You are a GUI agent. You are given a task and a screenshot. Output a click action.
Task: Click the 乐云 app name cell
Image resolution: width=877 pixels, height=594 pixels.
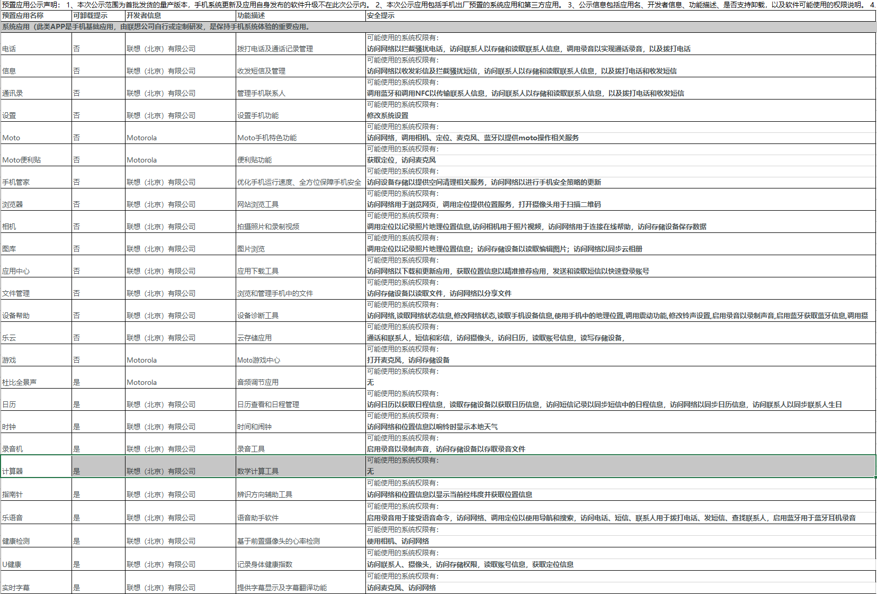coord(36,333)
